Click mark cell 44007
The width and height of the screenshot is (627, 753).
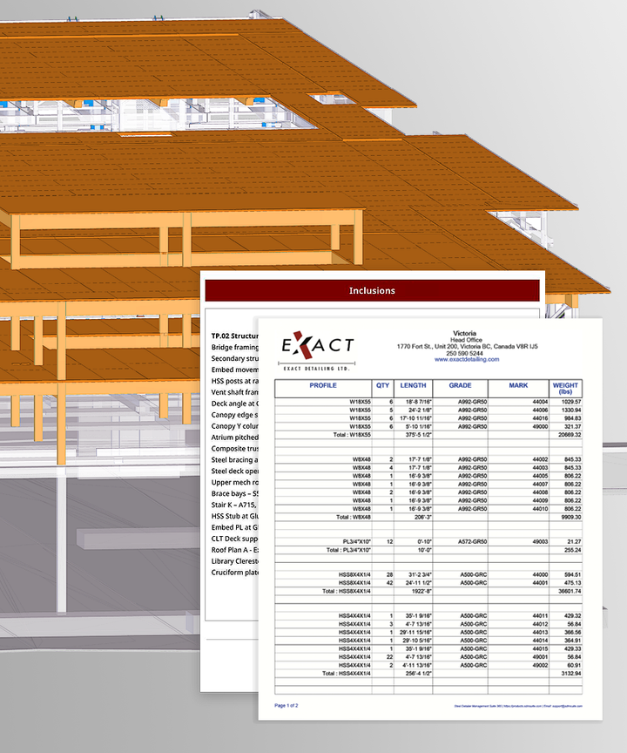[540, 484]
